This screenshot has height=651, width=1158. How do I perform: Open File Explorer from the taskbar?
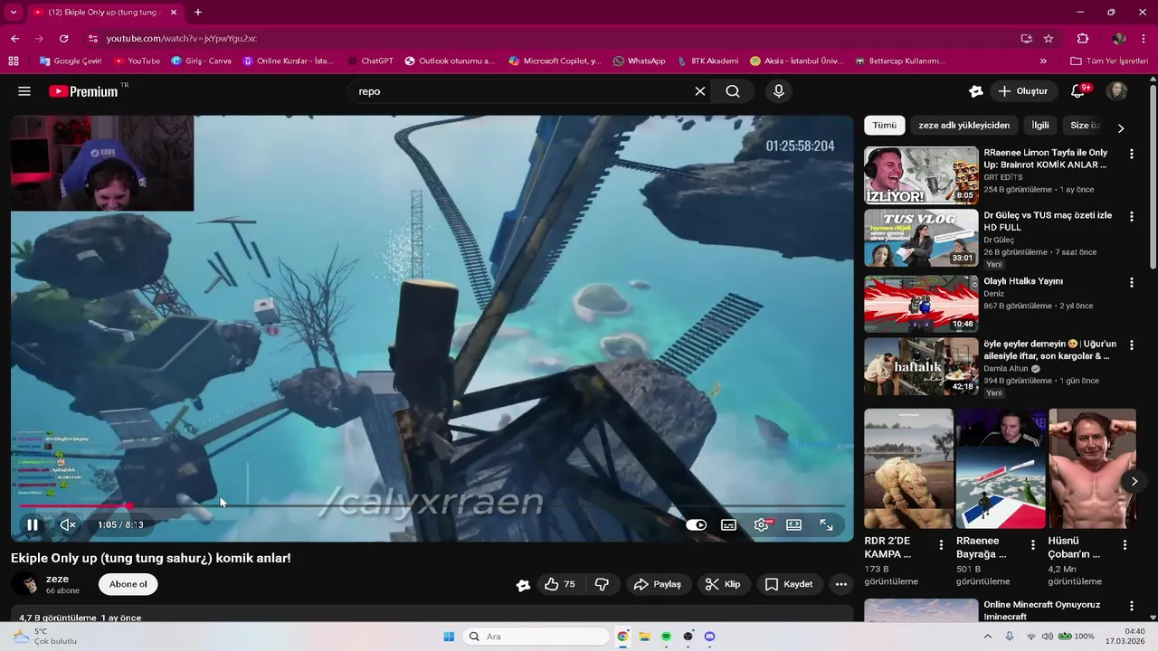(644, 637)
